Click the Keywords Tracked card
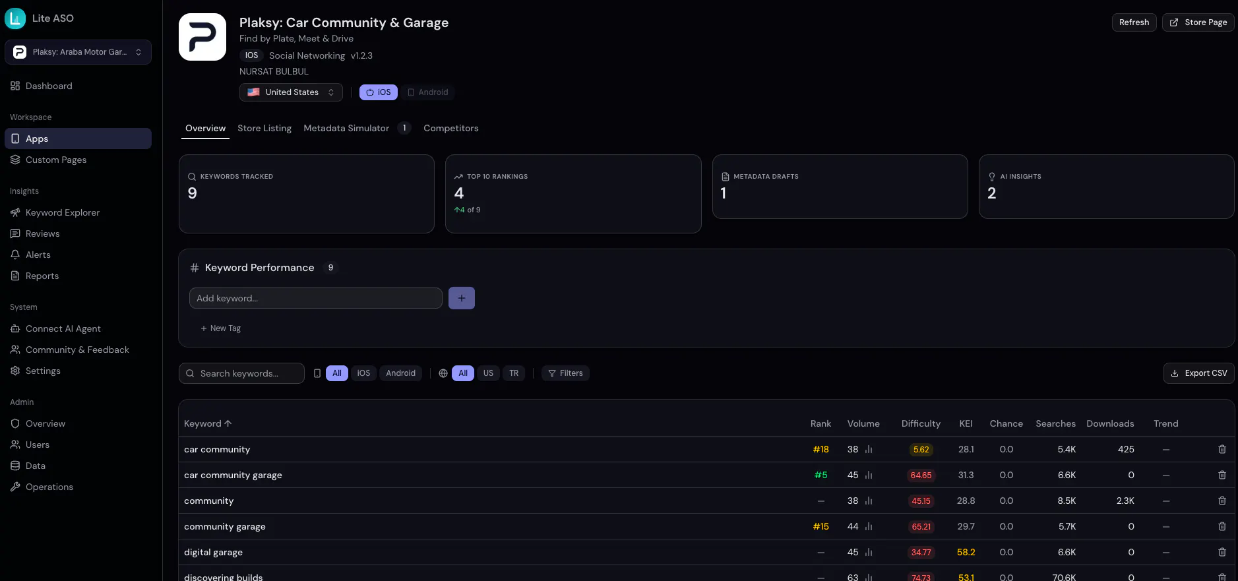Viewport: 1238px width, 581px height. [307, 194]
